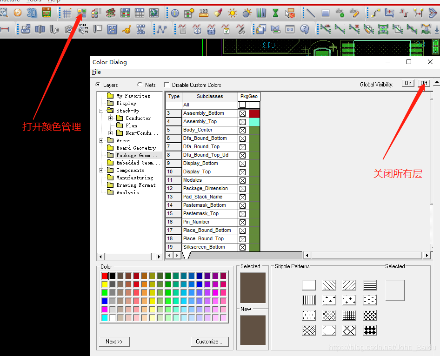Click the blue info icon in toolbar
The image size is (440, 356).
tap(175, 13)
